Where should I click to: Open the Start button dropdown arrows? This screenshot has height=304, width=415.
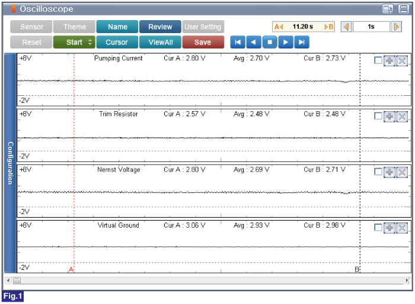[90, 42]
